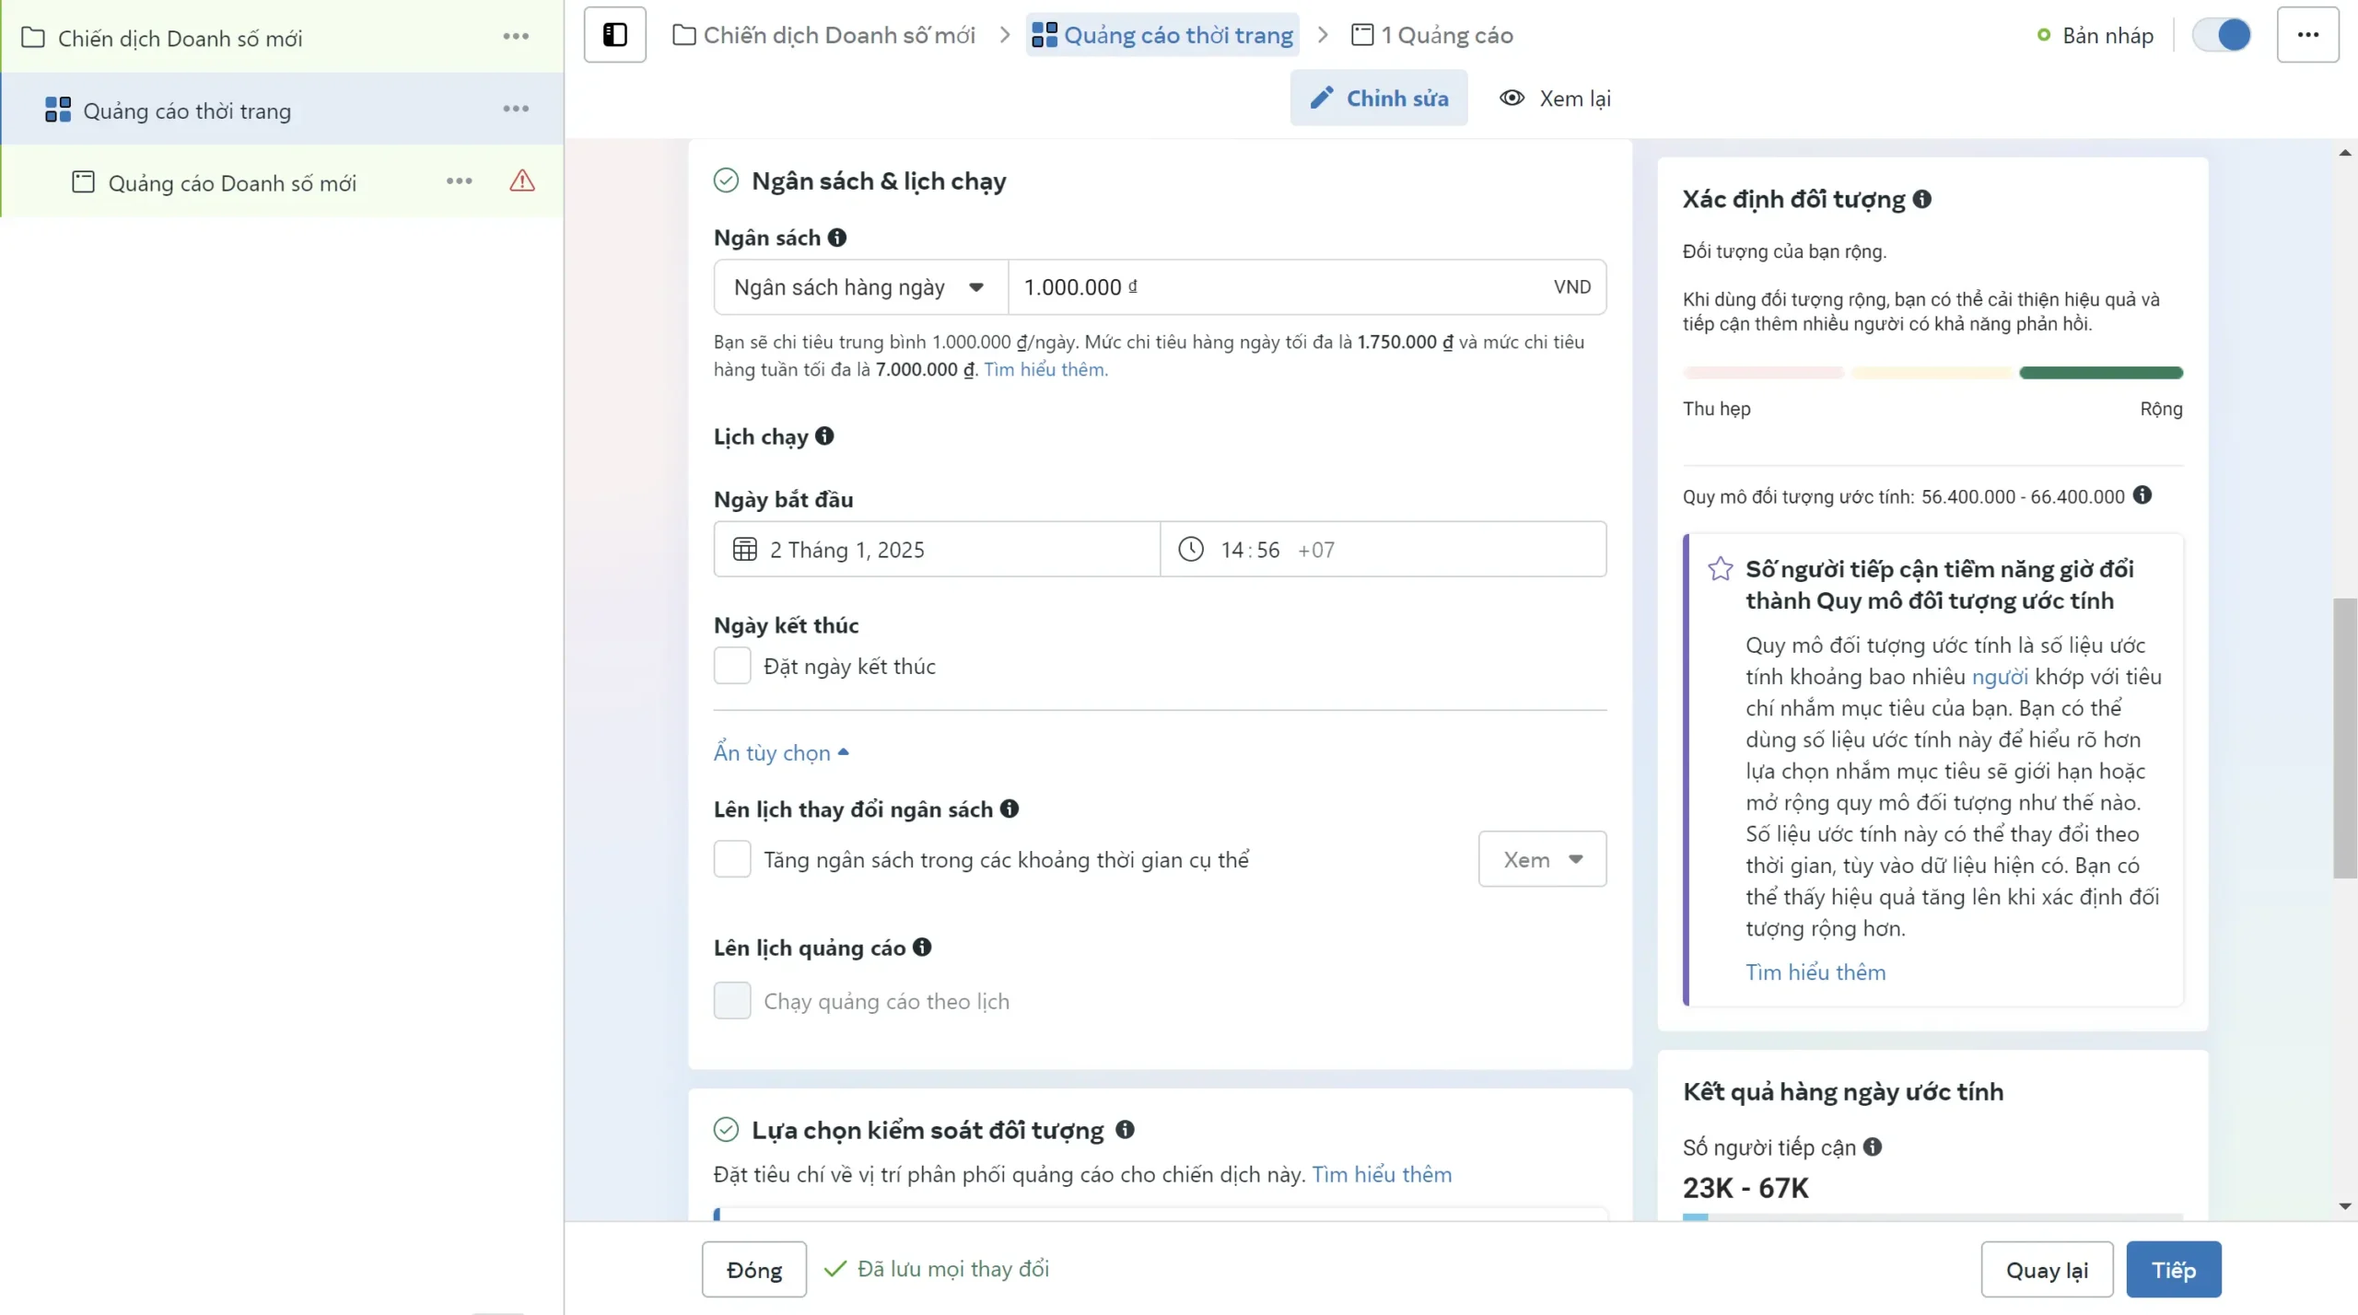The width and height of the screenshot is (2358, 1315).
Task: Select Quảng cáo thời trang in the sidebar tree
Action: 187,111
